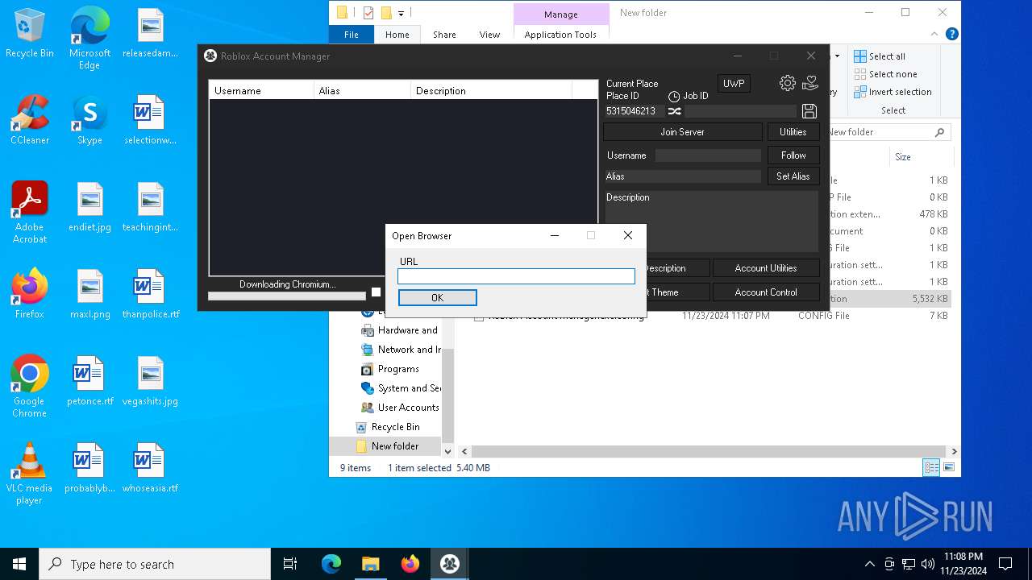Select selectionw document on desktop
The height and width of the screenshot is (580, 1032).
[150, 121]
